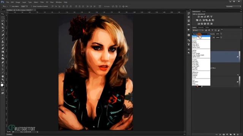This screenshot has height=136, width=243.
Task: Open the Auto-Select Layer dropdown
Action: pos(24,6)
